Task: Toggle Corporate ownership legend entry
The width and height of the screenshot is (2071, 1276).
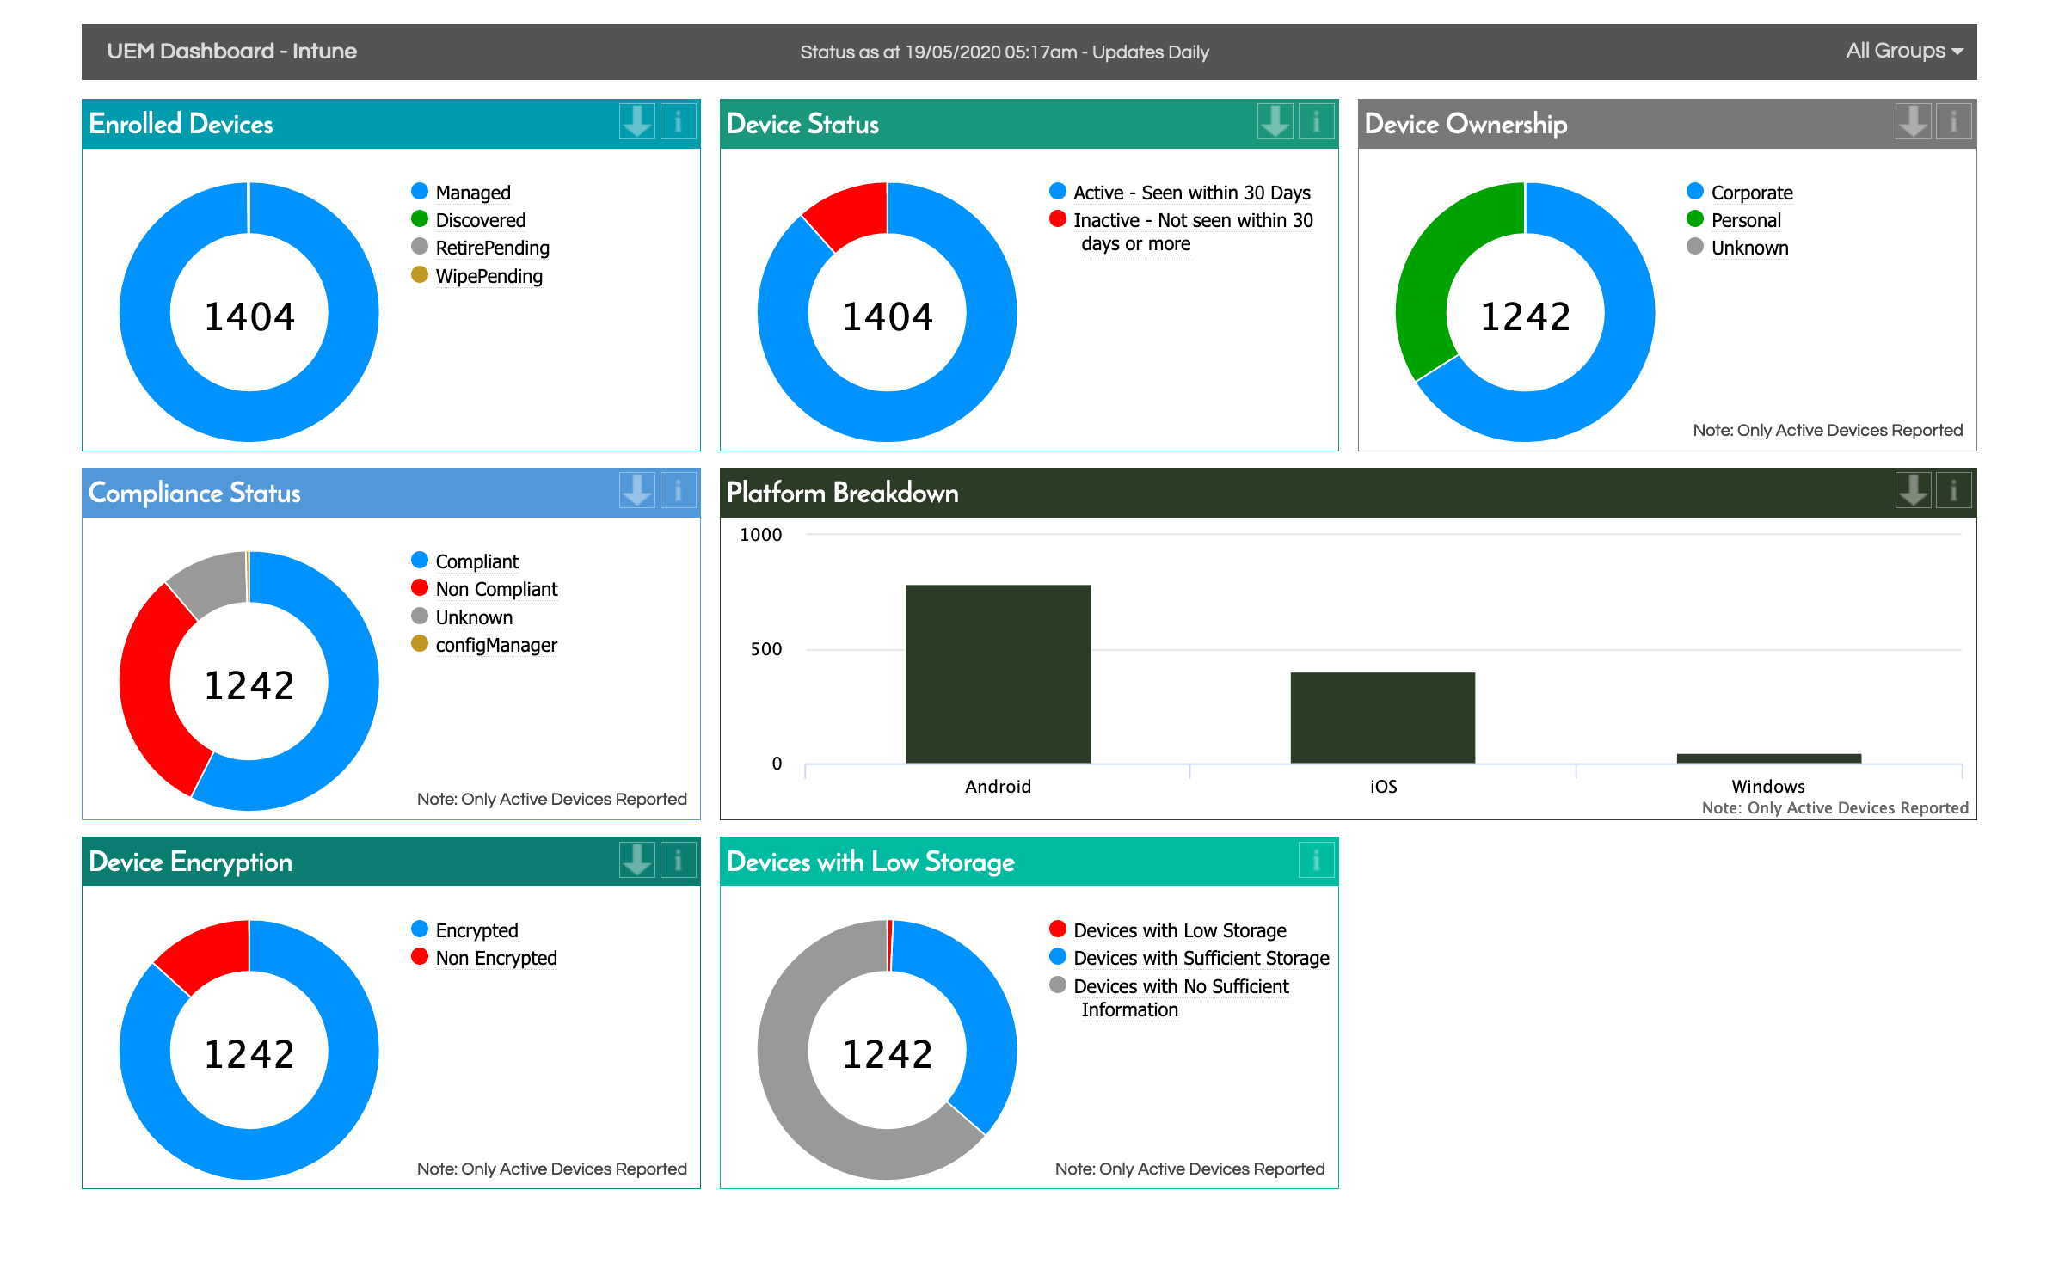Action: (1740, 192)
